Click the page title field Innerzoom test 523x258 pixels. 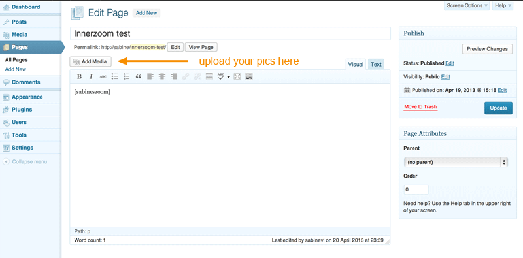pos(230,34)
